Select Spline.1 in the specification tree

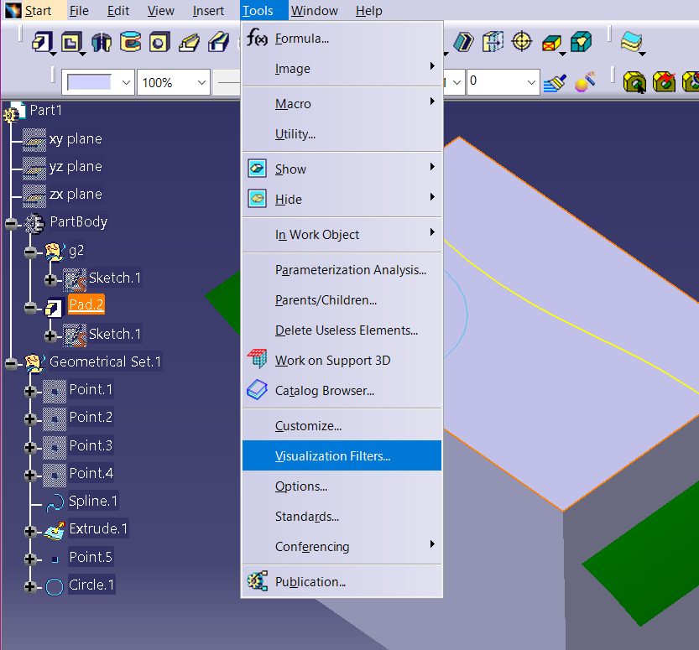pyautogui.click(x=93, y=502)
